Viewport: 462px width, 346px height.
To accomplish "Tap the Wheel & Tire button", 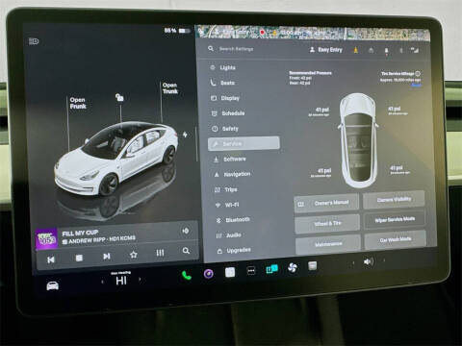I will (327, 223).
